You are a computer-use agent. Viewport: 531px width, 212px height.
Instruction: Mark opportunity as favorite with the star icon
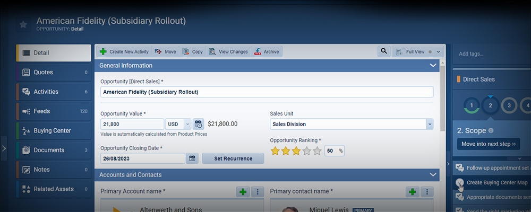pyautogui.click(x=23, y=25)
